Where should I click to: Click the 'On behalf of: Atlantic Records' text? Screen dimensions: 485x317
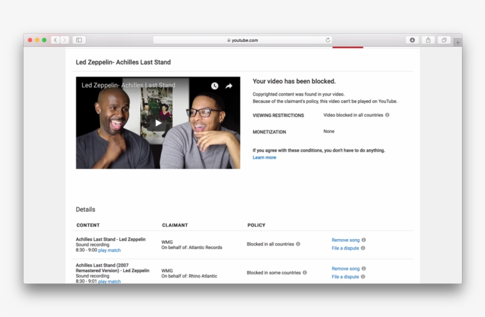pos(192,247)
